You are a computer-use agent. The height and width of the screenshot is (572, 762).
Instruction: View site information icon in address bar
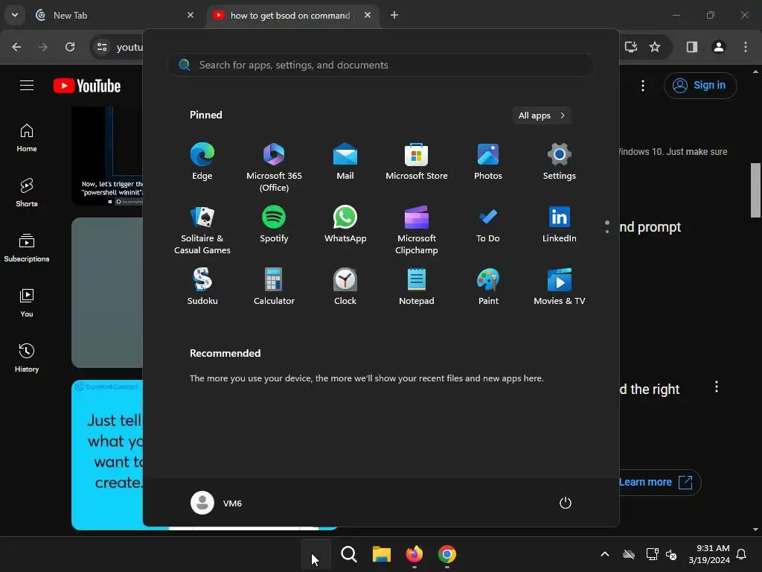coord(101,47)
